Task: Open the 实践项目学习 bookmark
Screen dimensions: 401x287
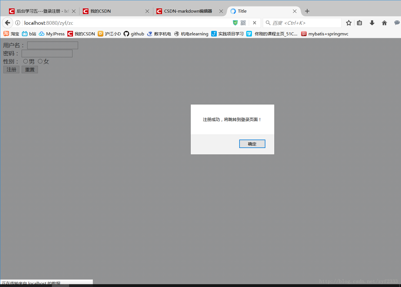Action: 227,34
